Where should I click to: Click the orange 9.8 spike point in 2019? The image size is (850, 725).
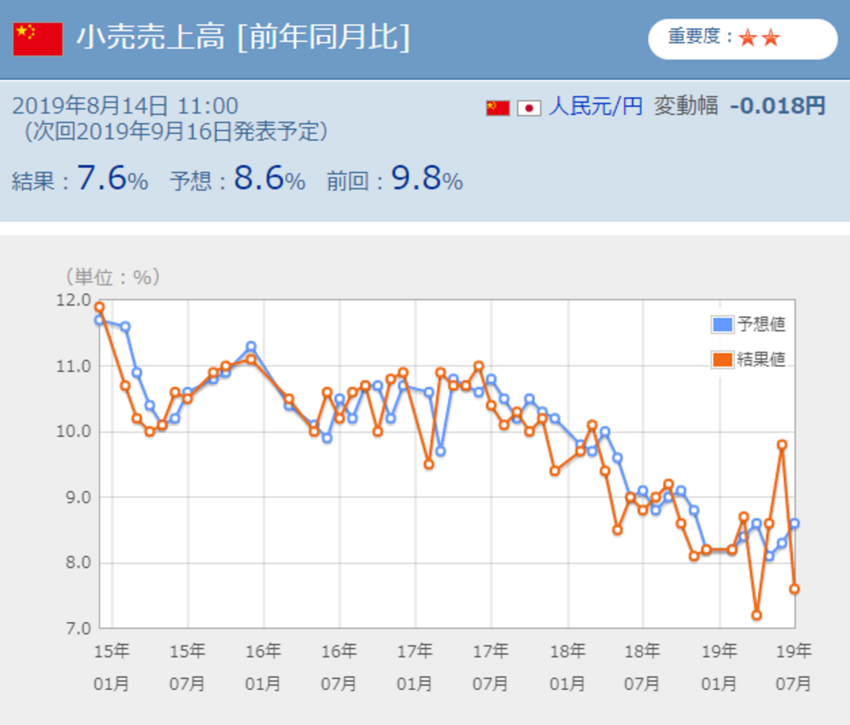click(782, 445)
